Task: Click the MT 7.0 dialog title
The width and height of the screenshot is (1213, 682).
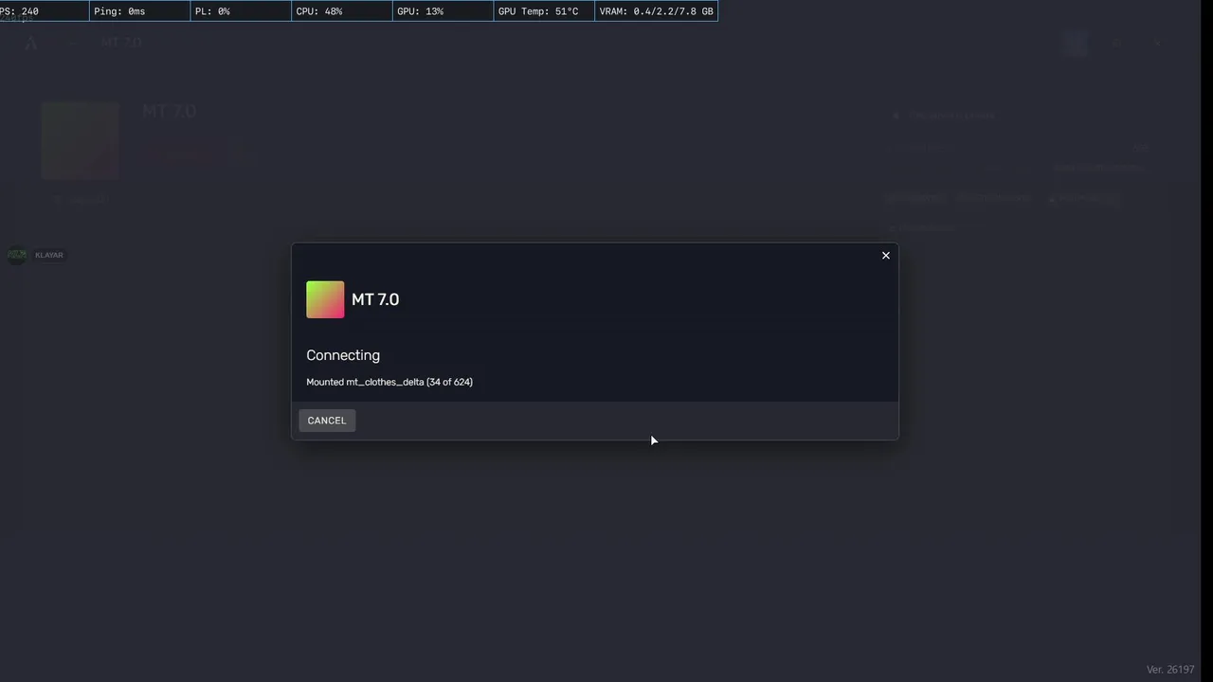Action: (375, 299)
